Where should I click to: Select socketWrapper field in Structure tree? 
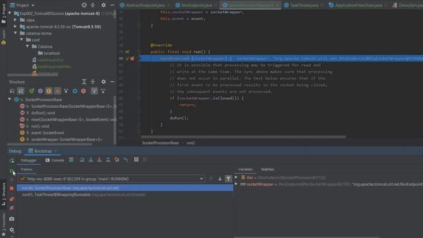tap(66, 139)
